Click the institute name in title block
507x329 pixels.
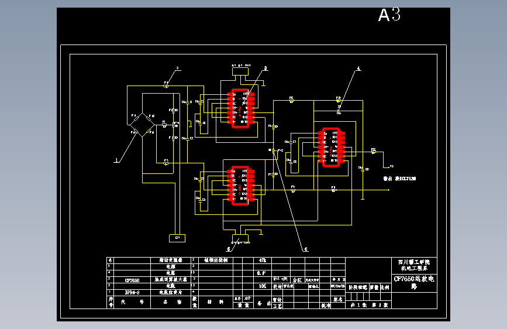point(414,265)
